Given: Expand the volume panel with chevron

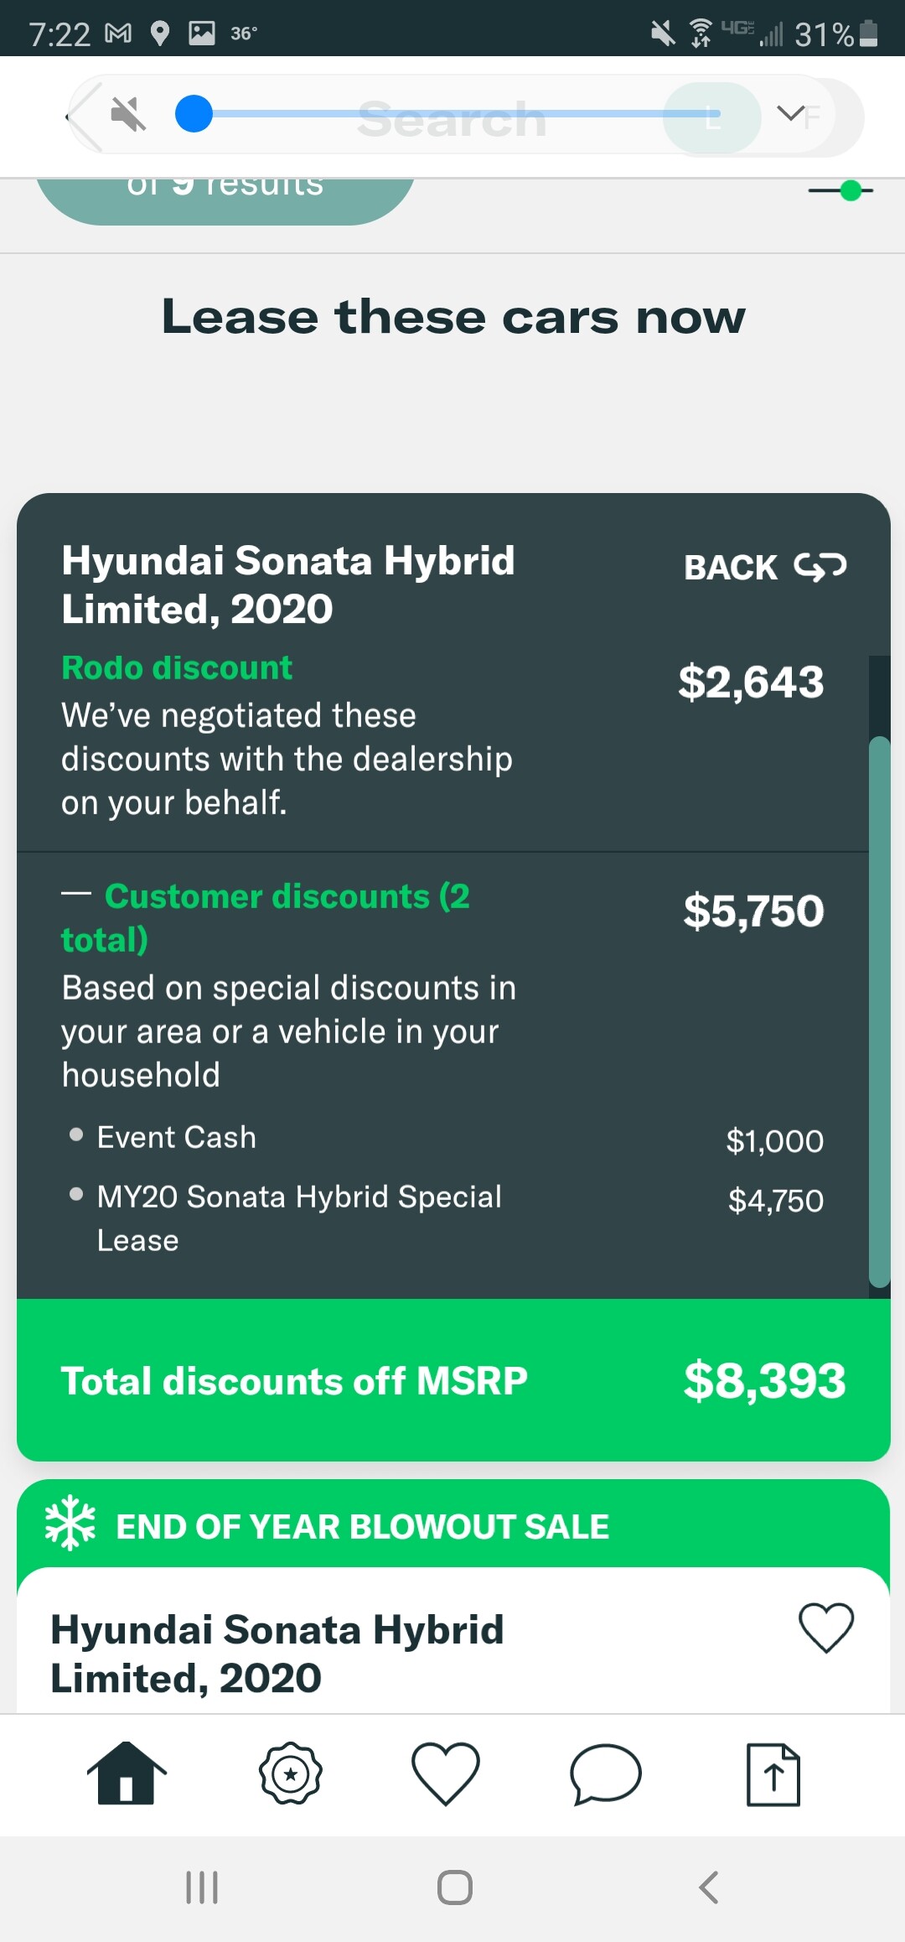Looking at the screenshot, I should click(x=790, y=113).
